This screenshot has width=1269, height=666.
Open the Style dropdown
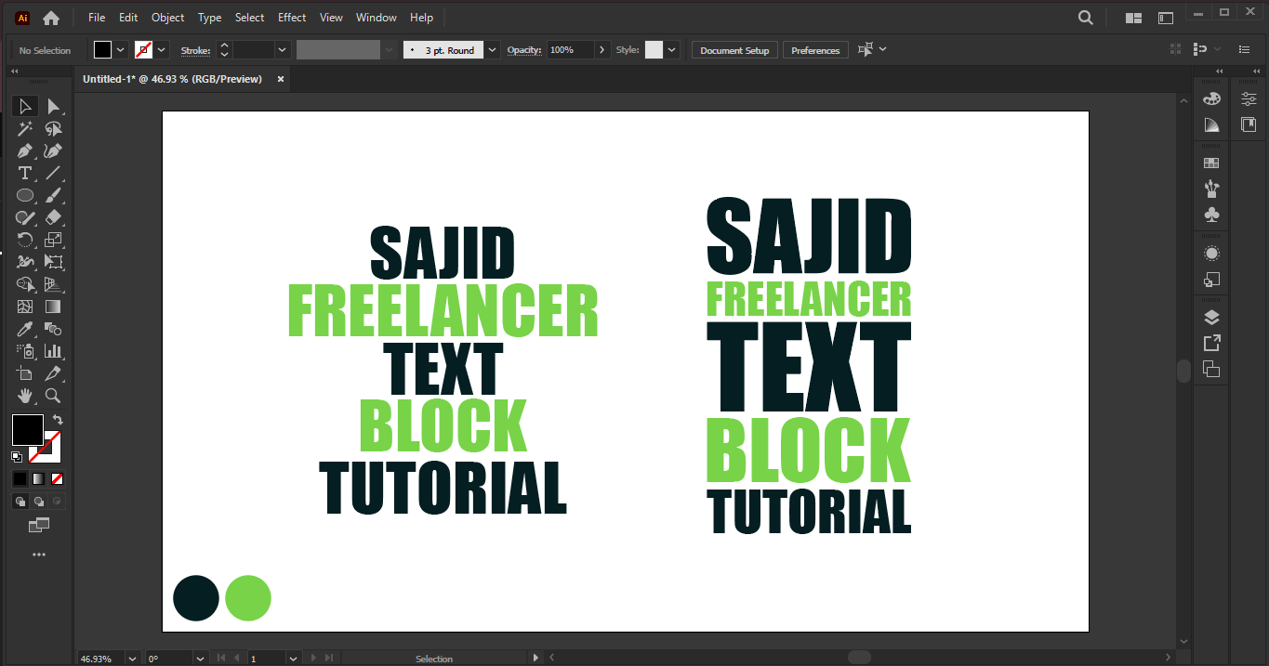(672, 50)
